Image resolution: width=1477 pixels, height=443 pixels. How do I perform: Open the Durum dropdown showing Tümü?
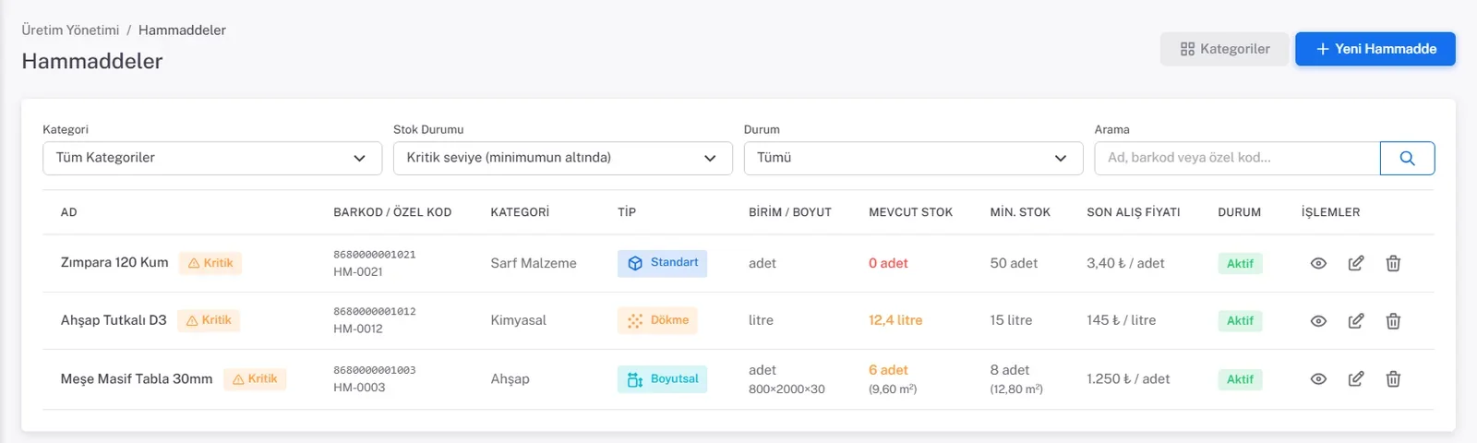[914, 158]
